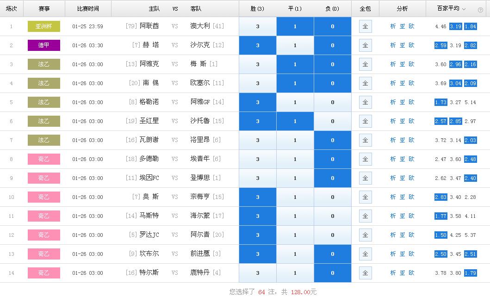The width and height of the screenshot is (490, 297).
Task: Toggle draw (1) for 南锡 vs 欧塞尔
Action: [295, 83]
